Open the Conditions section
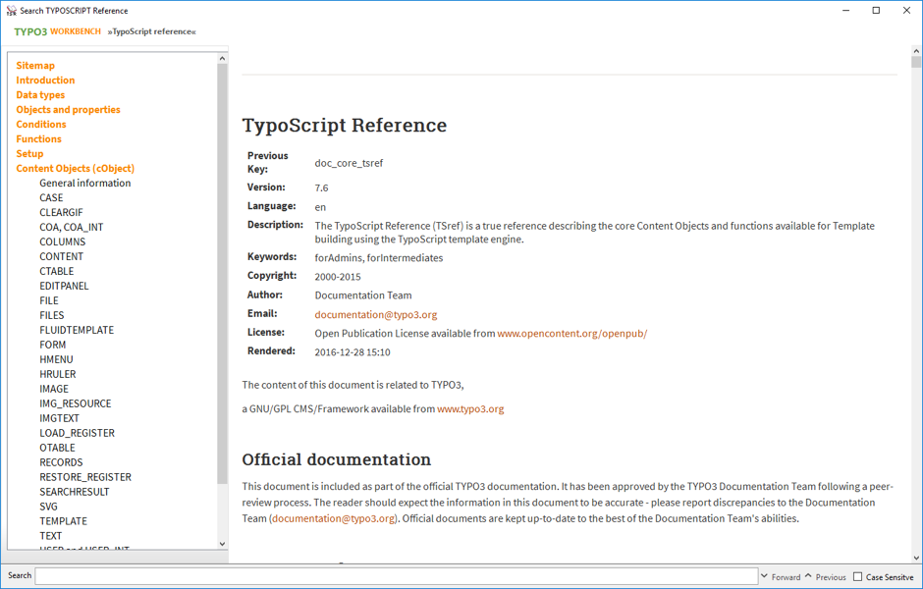This screenshot has height=589, width=923. (41, 125)
